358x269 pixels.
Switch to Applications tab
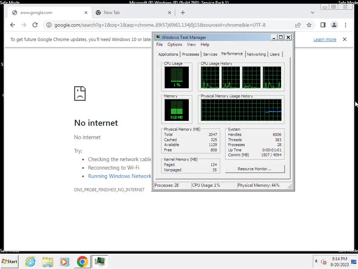click(x=168, y=54)
